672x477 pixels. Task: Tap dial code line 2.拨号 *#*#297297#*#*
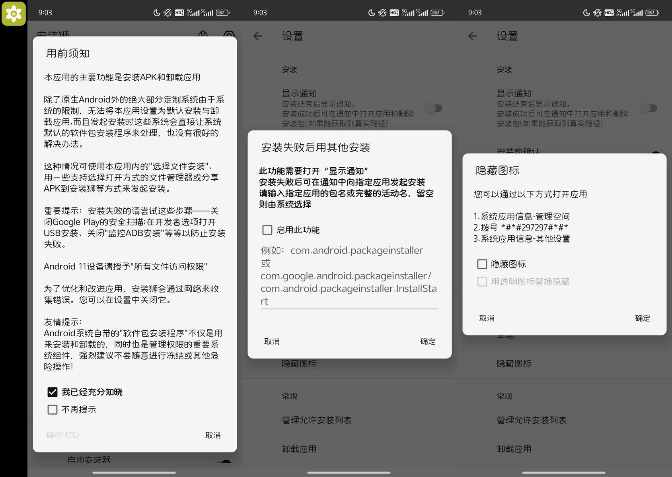[x=521, y=228]
